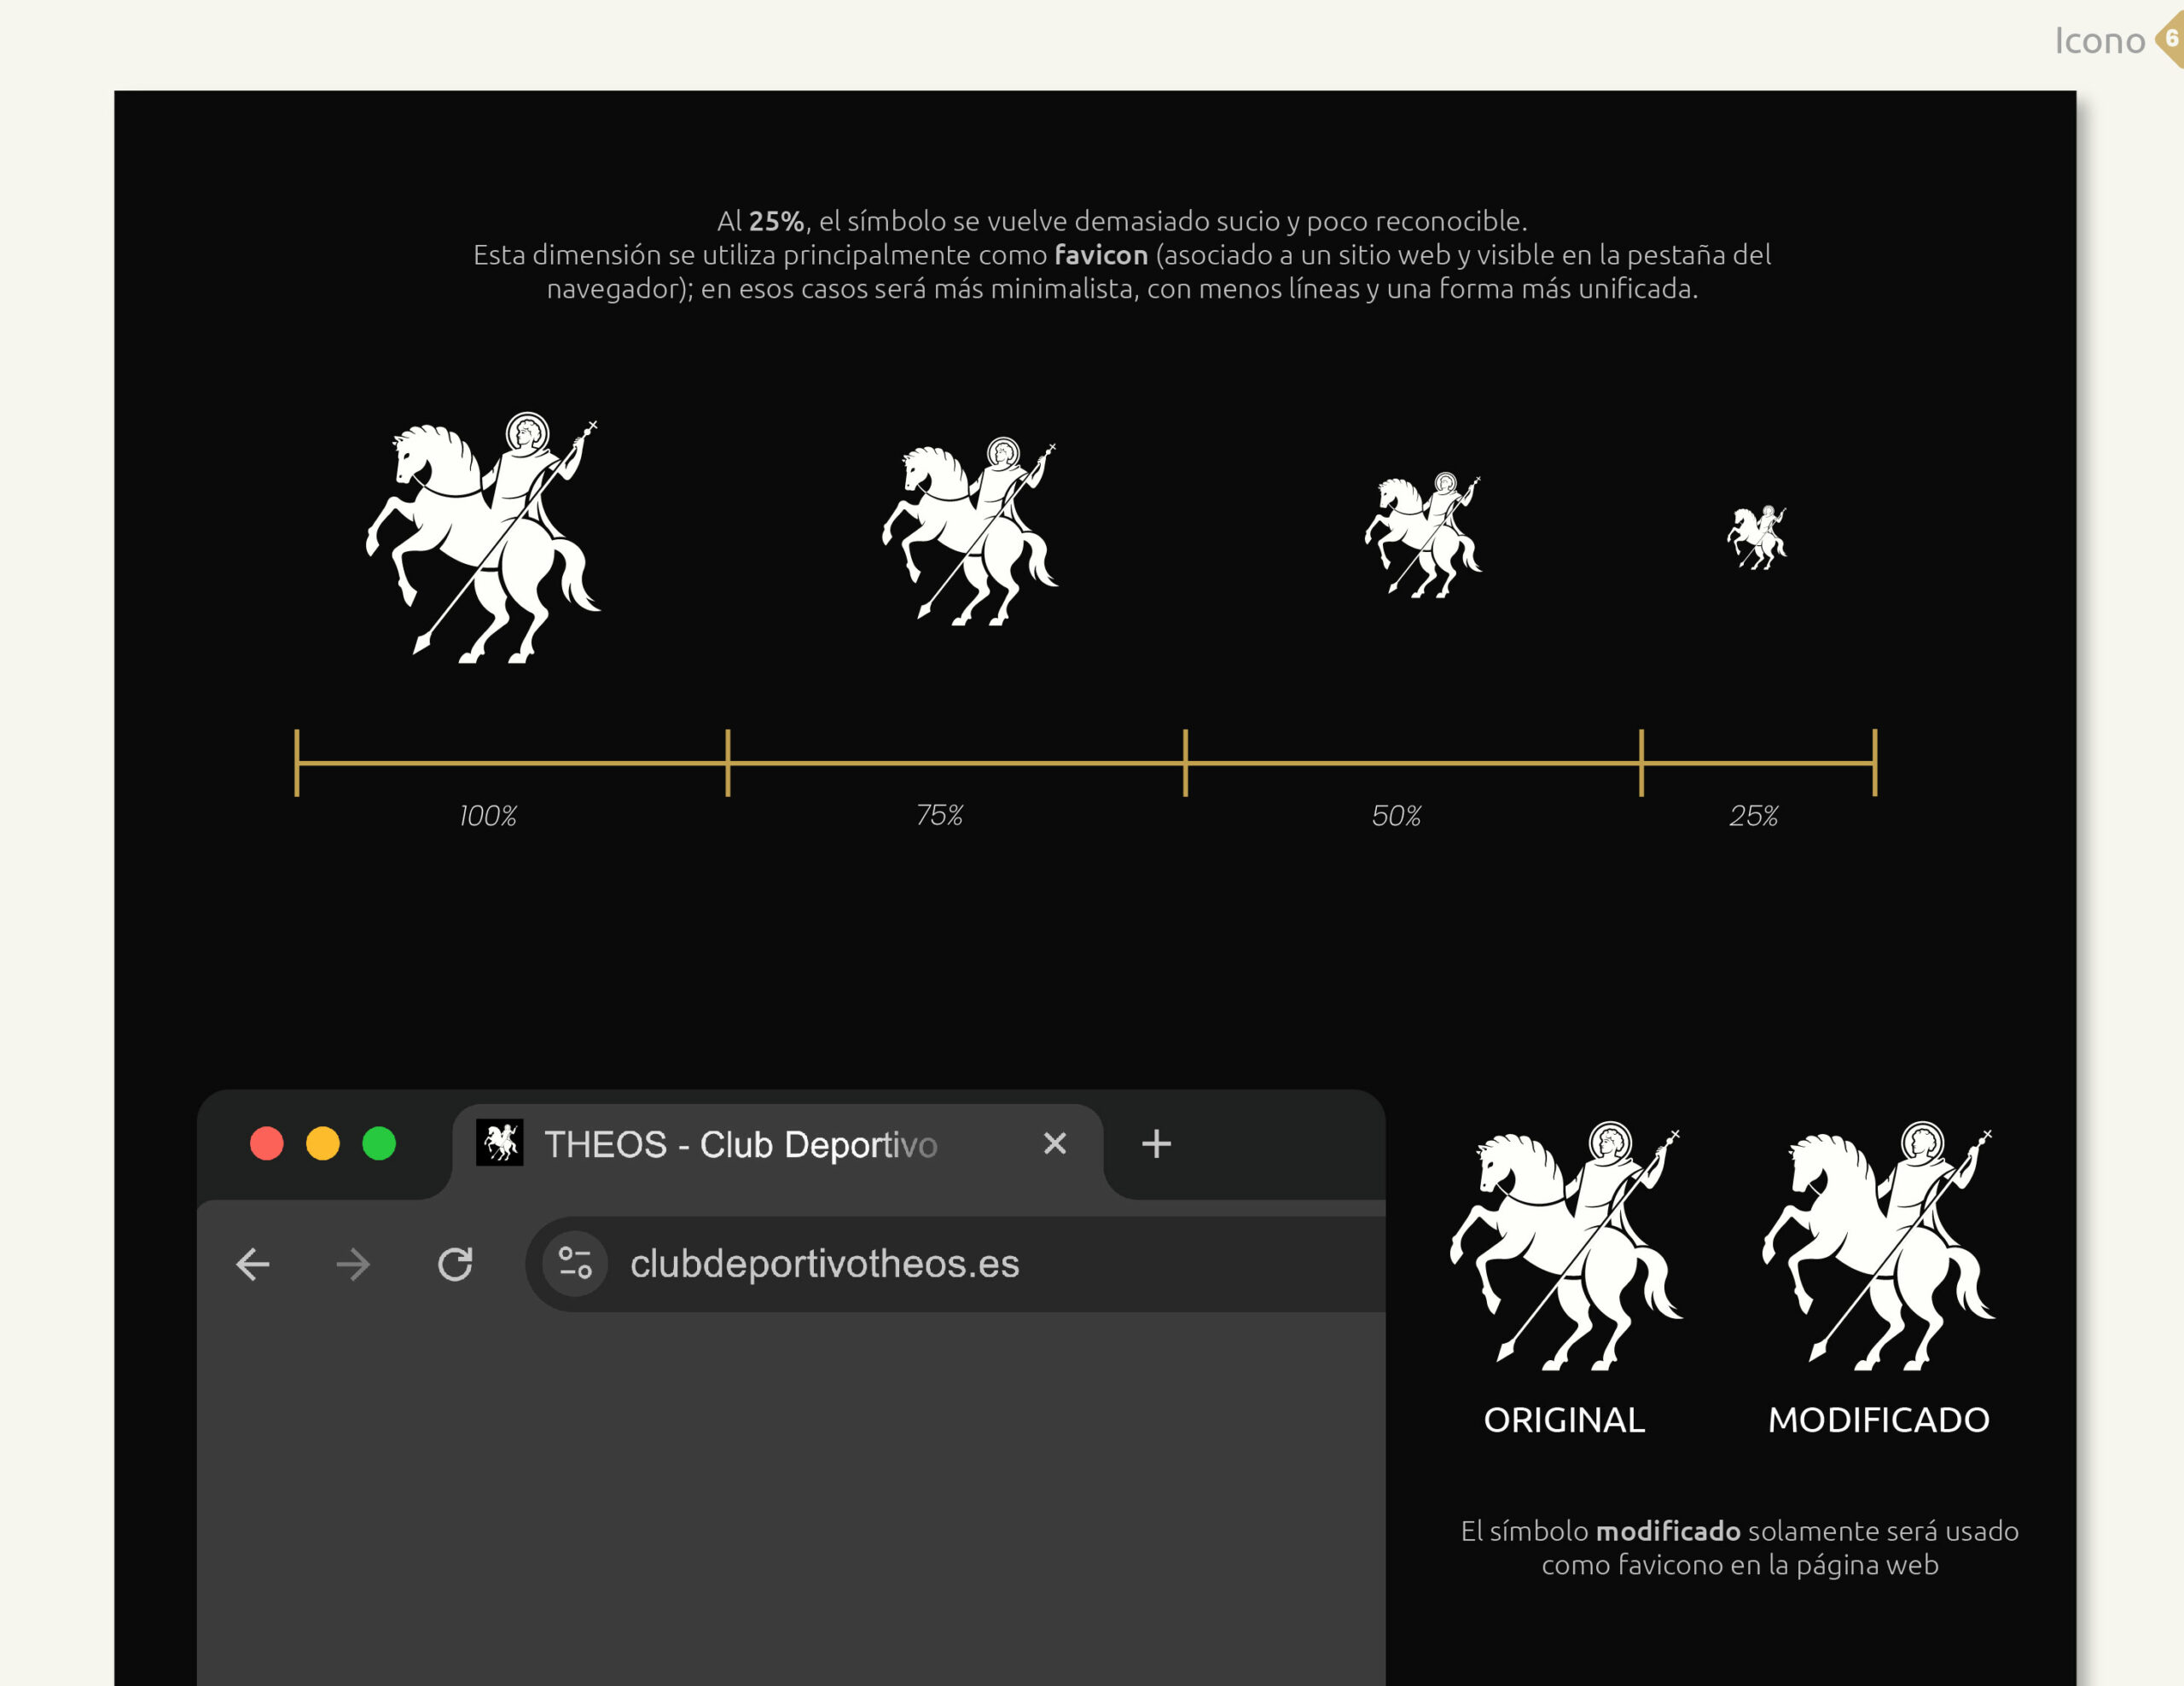Click the clubdeportivotheos.es address field

[x=825, y=1264]
